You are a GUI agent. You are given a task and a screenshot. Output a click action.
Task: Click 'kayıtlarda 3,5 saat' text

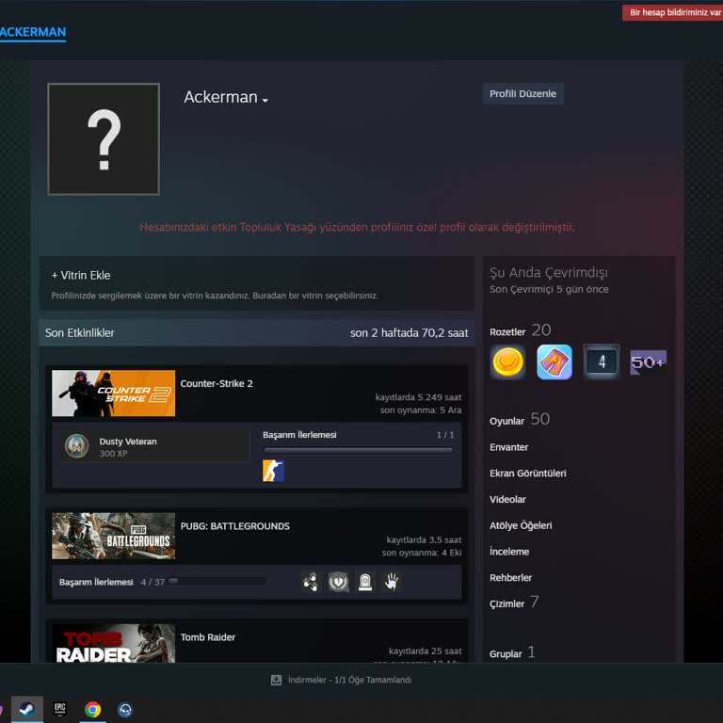(x=424, y=539)
